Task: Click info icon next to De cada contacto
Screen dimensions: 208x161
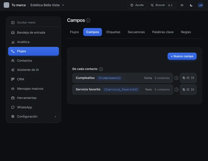Action: [x=101, y=69]
